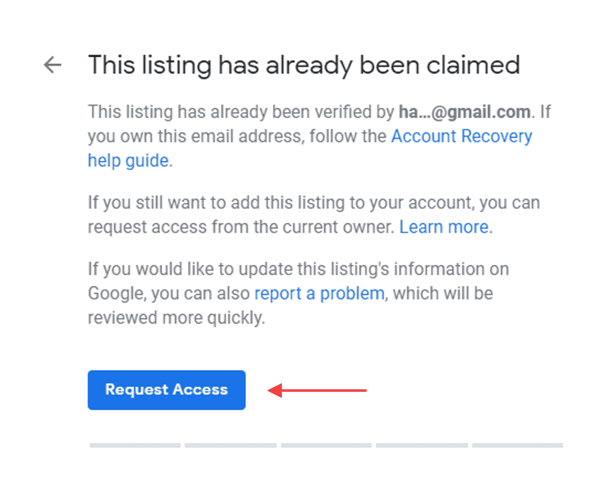Open the Account Recovery link
612x497 pixels.
[x=462, y=136]
